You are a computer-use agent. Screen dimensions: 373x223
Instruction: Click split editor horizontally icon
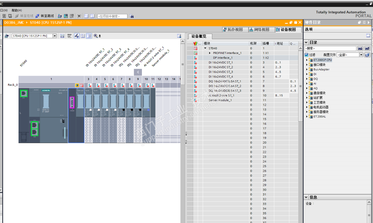point(86,16)
